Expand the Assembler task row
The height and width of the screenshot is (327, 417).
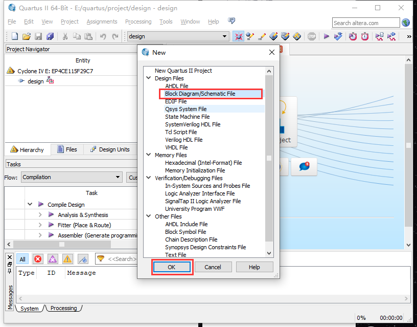[x=40, y=235]
